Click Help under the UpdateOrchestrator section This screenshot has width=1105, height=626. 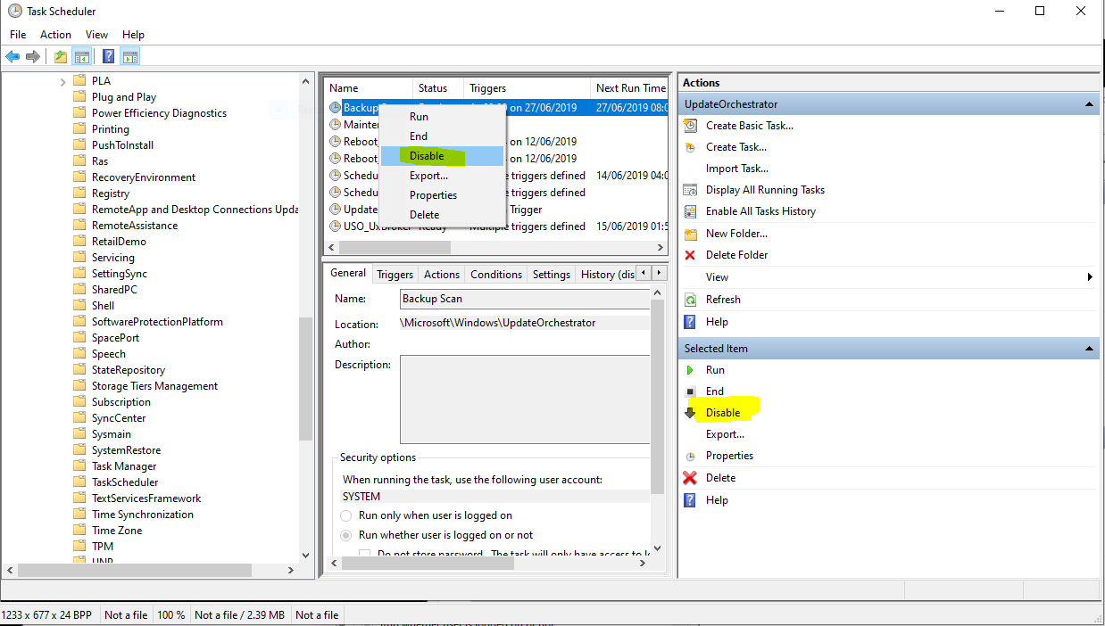point(717,322)
